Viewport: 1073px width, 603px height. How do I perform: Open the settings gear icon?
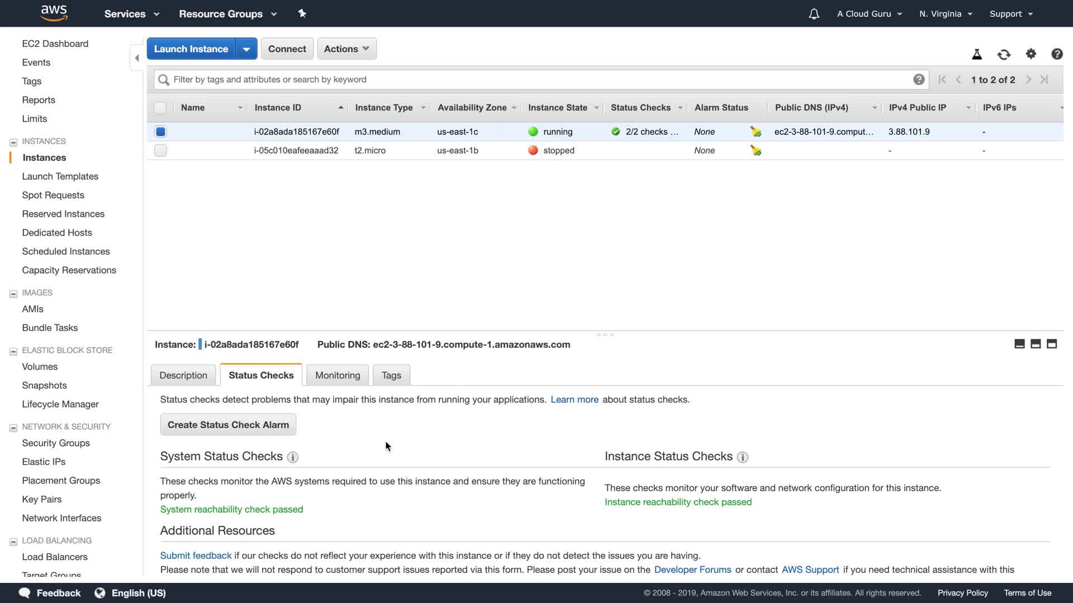[x=1031, y=54]
